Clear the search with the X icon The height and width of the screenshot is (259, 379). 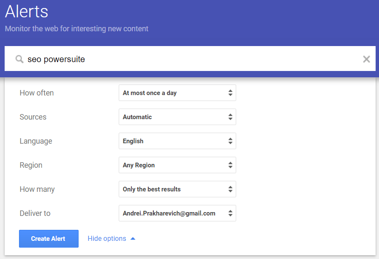click(366, 59)
